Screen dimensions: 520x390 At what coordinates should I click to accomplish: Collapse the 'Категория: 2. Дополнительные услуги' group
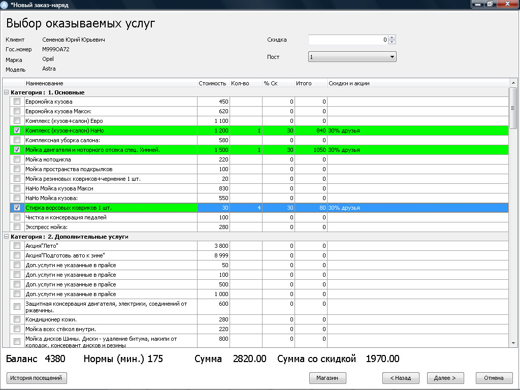[x=7, y=237]
